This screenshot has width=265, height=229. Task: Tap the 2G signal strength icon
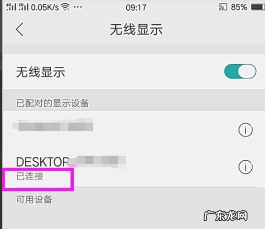click(23, 7)
